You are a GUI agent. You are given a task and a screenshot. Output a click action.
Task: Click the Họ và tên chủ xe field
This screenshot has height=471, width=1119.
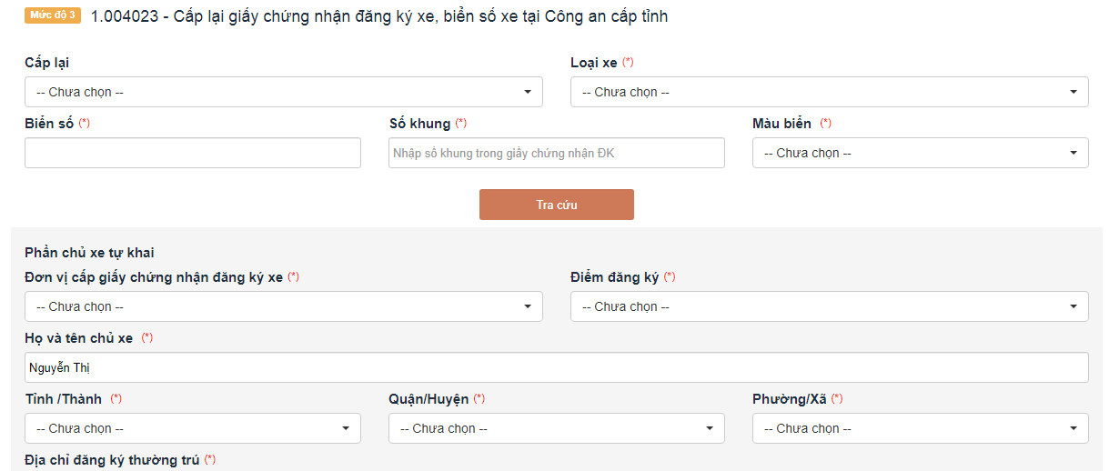coord(556,367)
